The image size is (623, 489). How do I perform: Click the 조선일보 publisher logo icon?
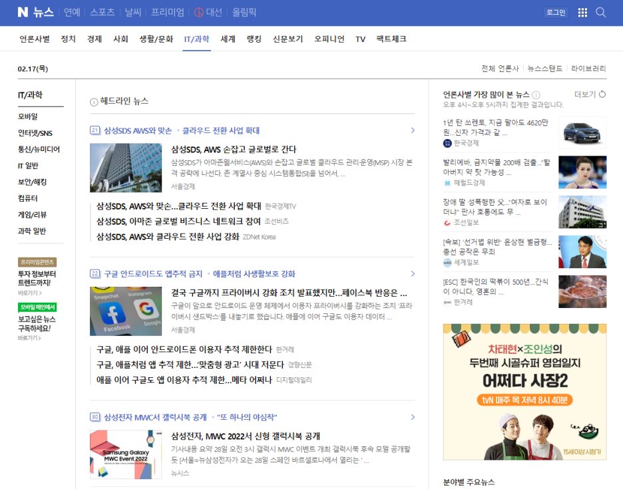tap(447, 223)
